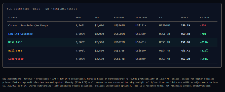Click the REVENUE column header
This screenshot has width=225, height=92.
coord(119,17)
